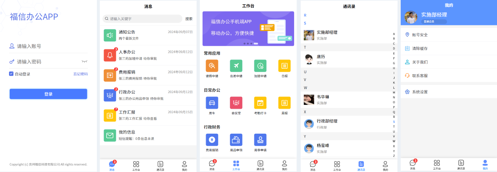The height and width of the screenshot is (172, 497).
Task: Jump to letter A in alphabet index
Action: pyautogui.click(x=394, y=34)
